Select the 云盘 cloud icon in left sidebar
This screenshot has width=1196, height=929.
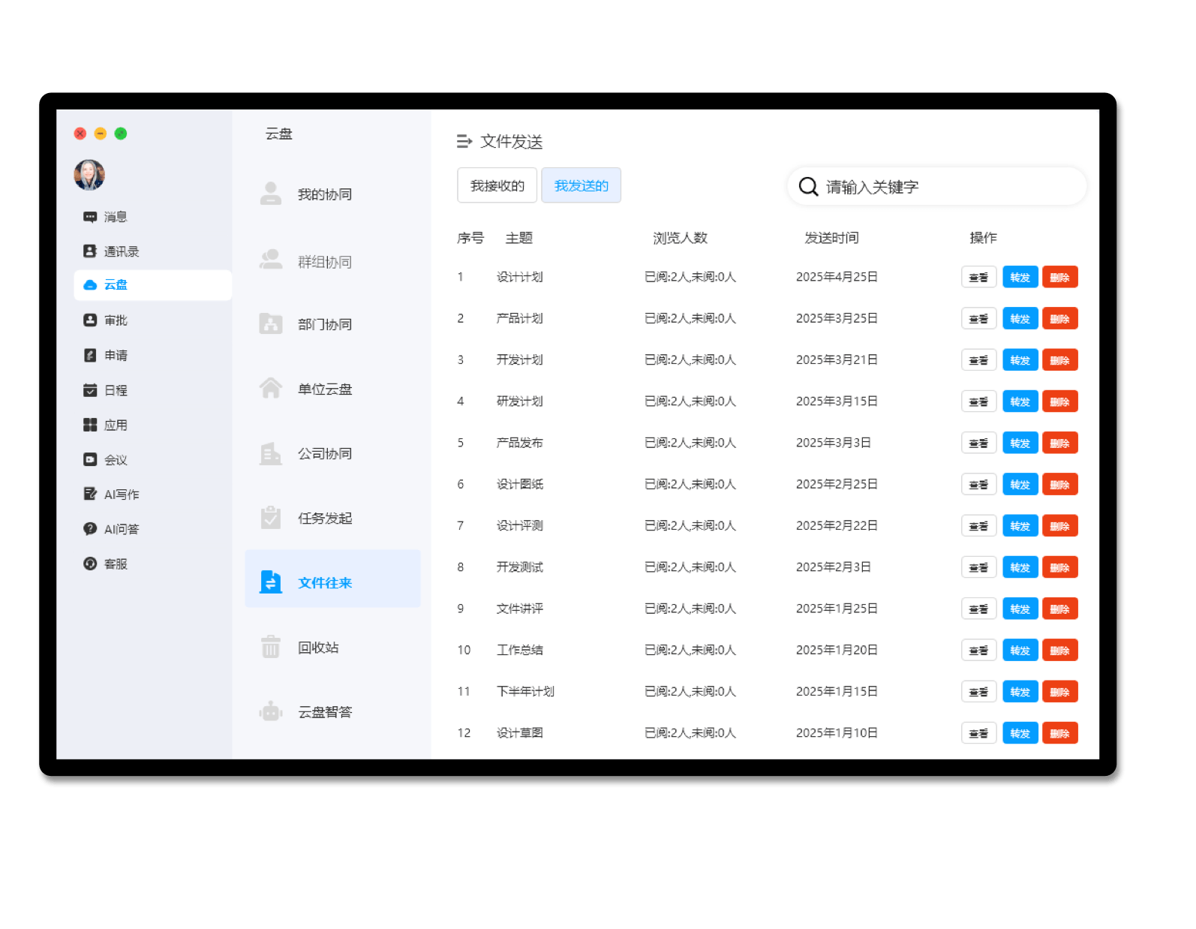[90, 285]
